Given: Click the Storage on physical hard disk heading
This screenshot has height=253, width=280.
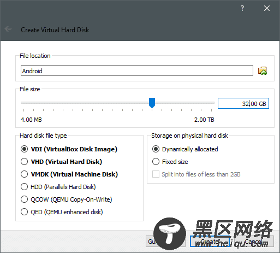Looking at the screenshot, I should 189,136.
